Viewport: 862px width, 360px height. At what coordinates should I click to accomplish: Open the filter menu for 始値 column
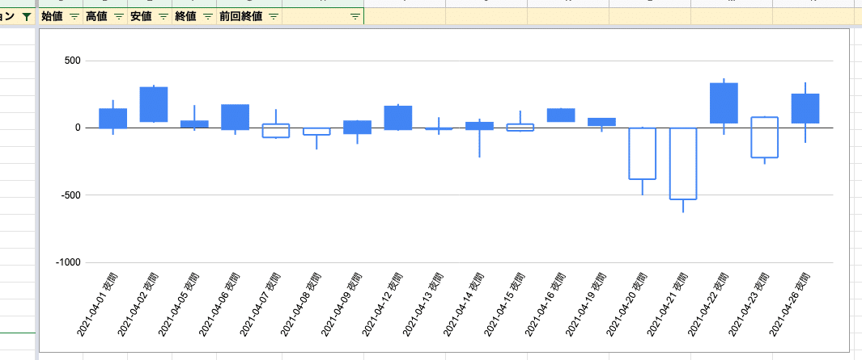pyautogui.click(x=74, y=17)
